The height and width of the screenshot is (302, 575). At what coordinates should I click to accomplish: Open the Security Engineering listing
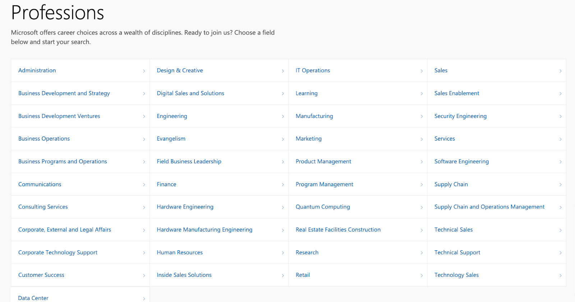pyautogui.click(x=460, y=116)
